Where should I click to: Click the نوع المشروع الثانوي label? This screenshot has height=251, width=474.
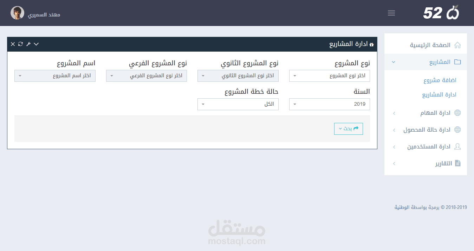click(249, 64)
